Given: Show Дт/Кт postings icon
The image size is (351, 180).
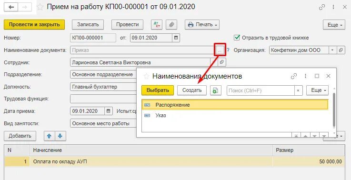Looking at the screenshot, I should pyautogui.click(x=157, y=25).
